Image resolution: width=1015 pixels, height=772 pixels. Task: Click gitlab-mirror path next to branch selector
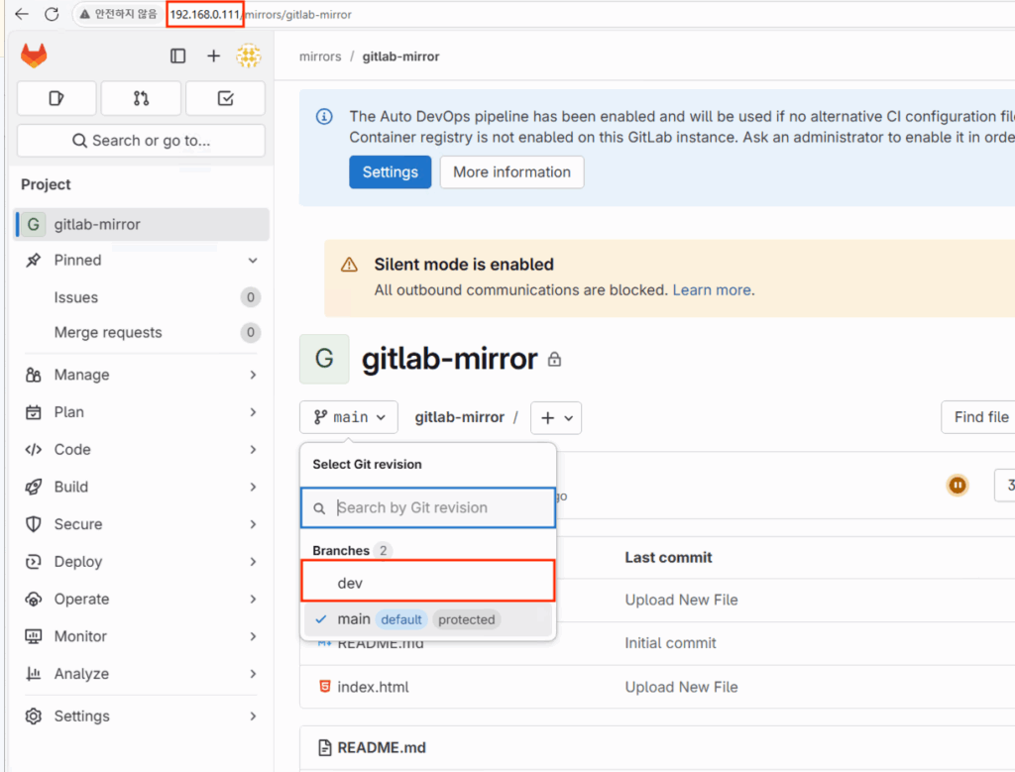coord(460,417)
